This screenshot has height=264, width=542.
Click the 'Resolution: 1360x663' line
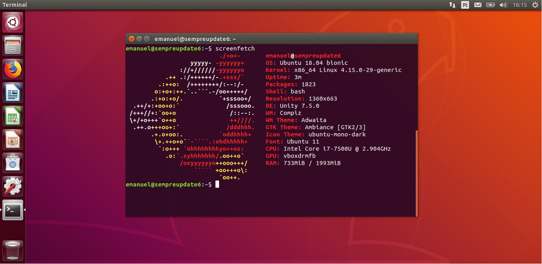(301, 99)
